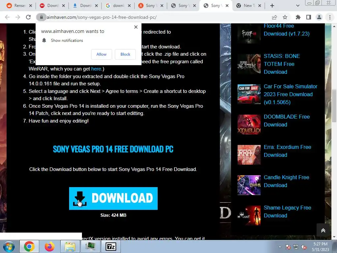Launch Firefox from the taskbar
Screen dimensions: 337x253
[x=49, y=246]
